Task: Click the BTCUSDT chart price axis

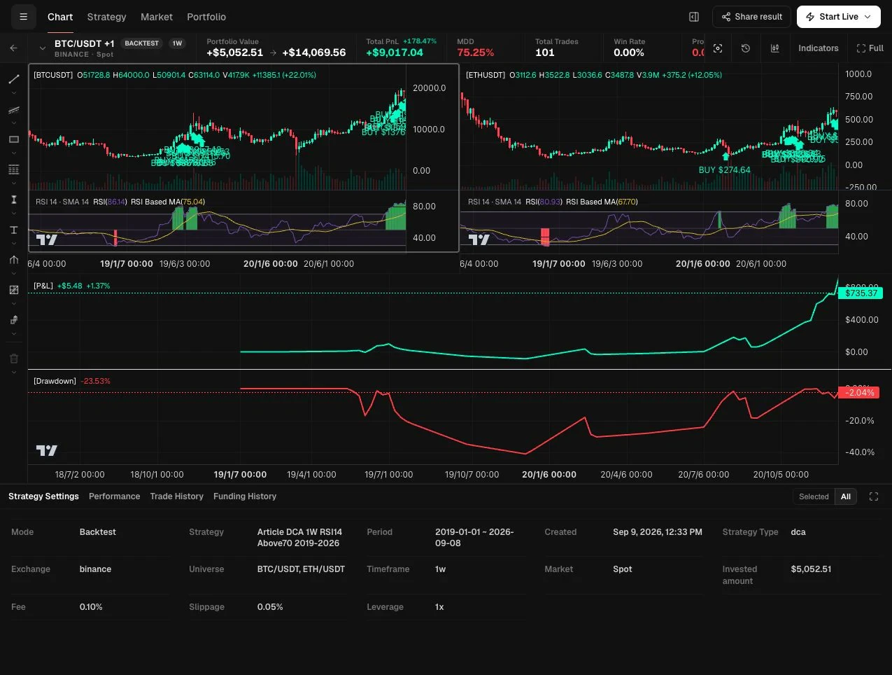Action: 432,128
